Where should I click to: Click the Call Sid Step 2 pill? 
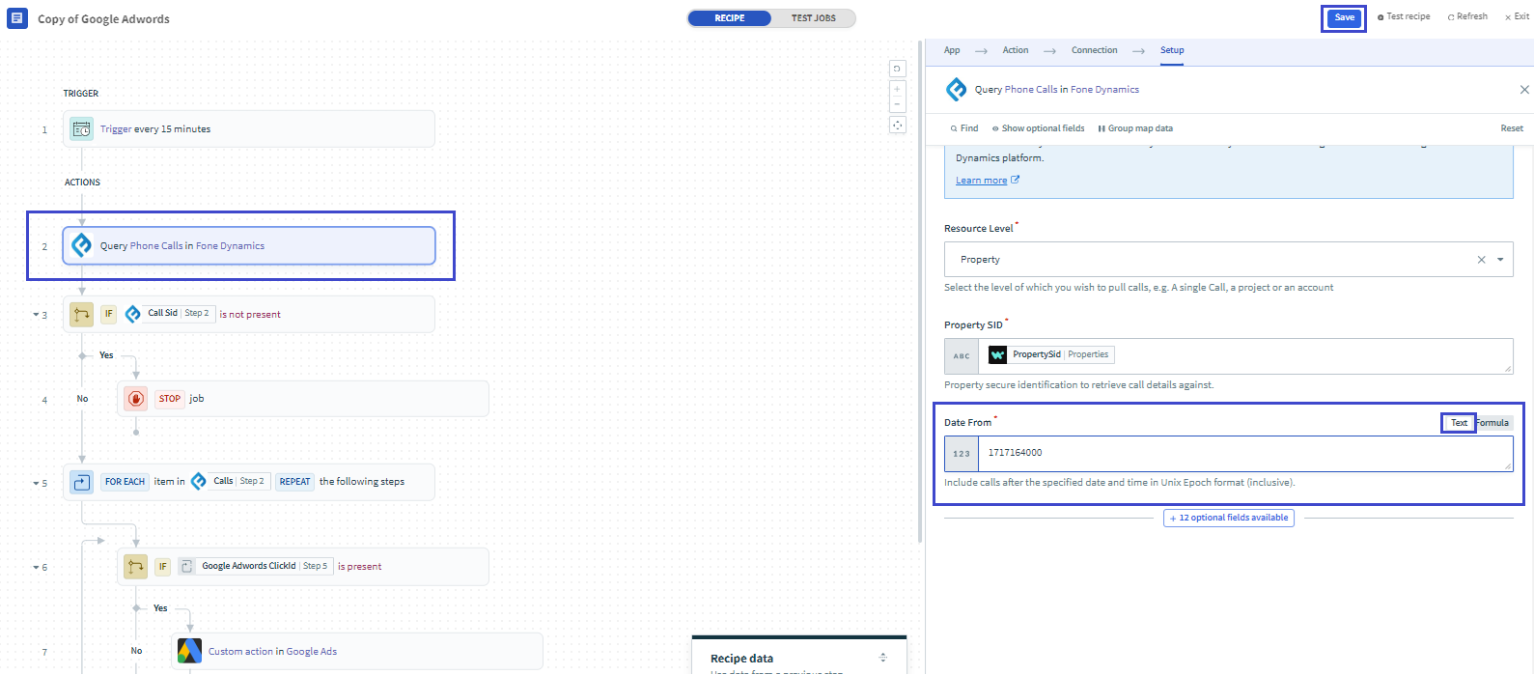169,313
